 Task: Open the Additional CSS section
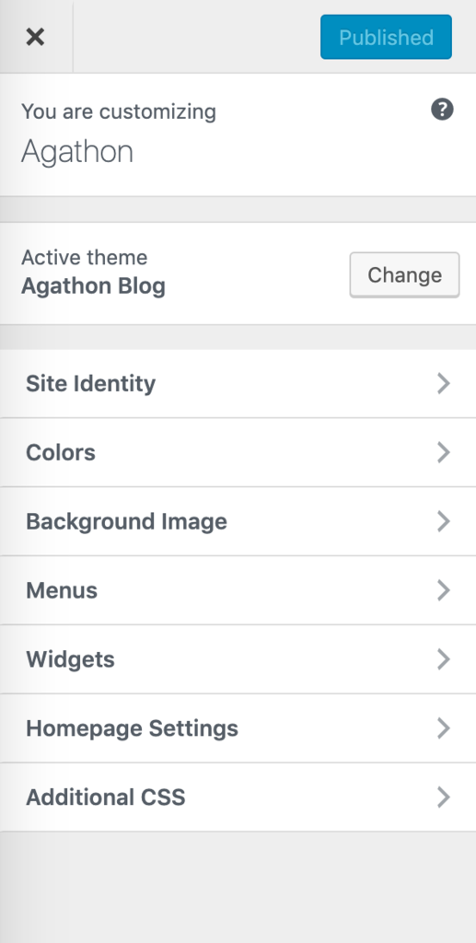[238, 797]
